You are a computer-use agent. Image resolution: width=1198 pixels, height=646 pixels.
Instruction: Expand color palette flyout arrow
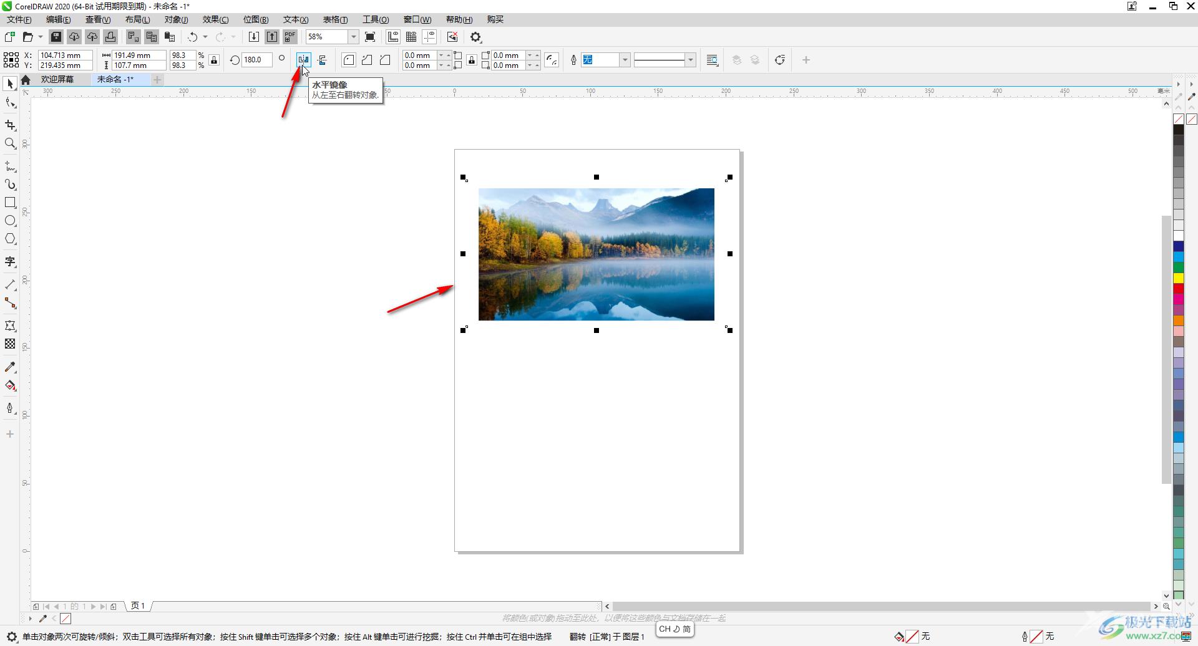(x=1179, y=83)
